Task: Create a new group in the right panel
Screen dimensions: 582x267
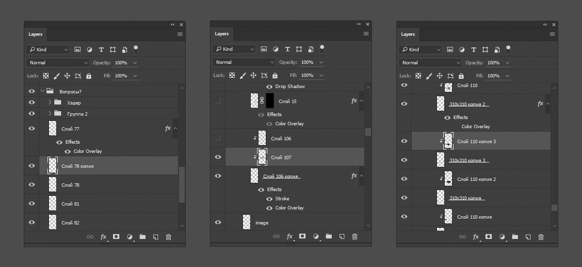Action: [x=515, y=237]
